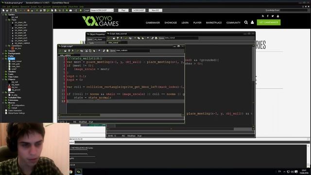The width and height of the screenshot is (311, 175).
Task: Undo last edit in script7 editor
Action: click(x=78, y=51)
